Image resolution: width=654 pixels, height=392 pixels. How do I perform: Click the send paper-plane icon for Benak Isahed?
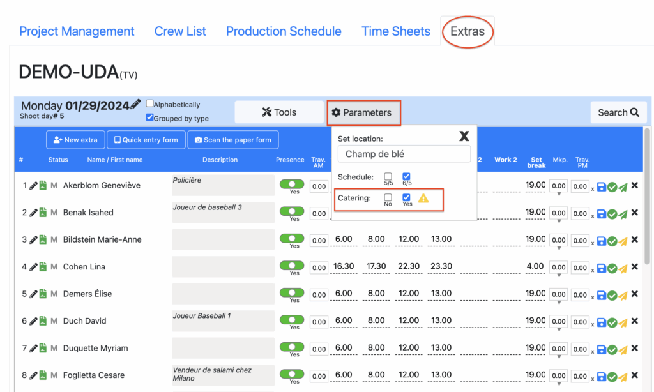pyautogui.click(x=623, y=214)
